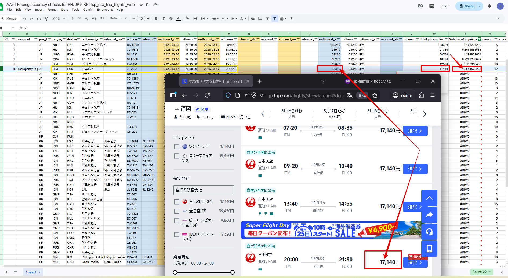Click 選択 for the 20:00 flight
508x278 pixels.
[x=415, y=262]
